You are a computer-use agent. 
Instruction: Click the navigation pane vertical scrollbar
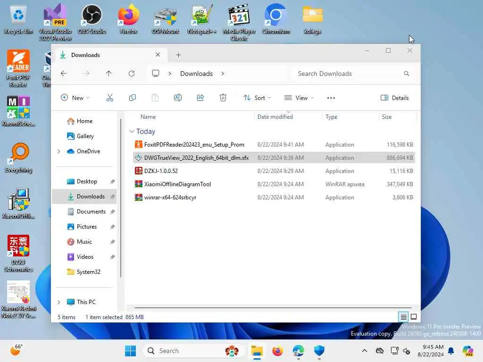point(121,197)
